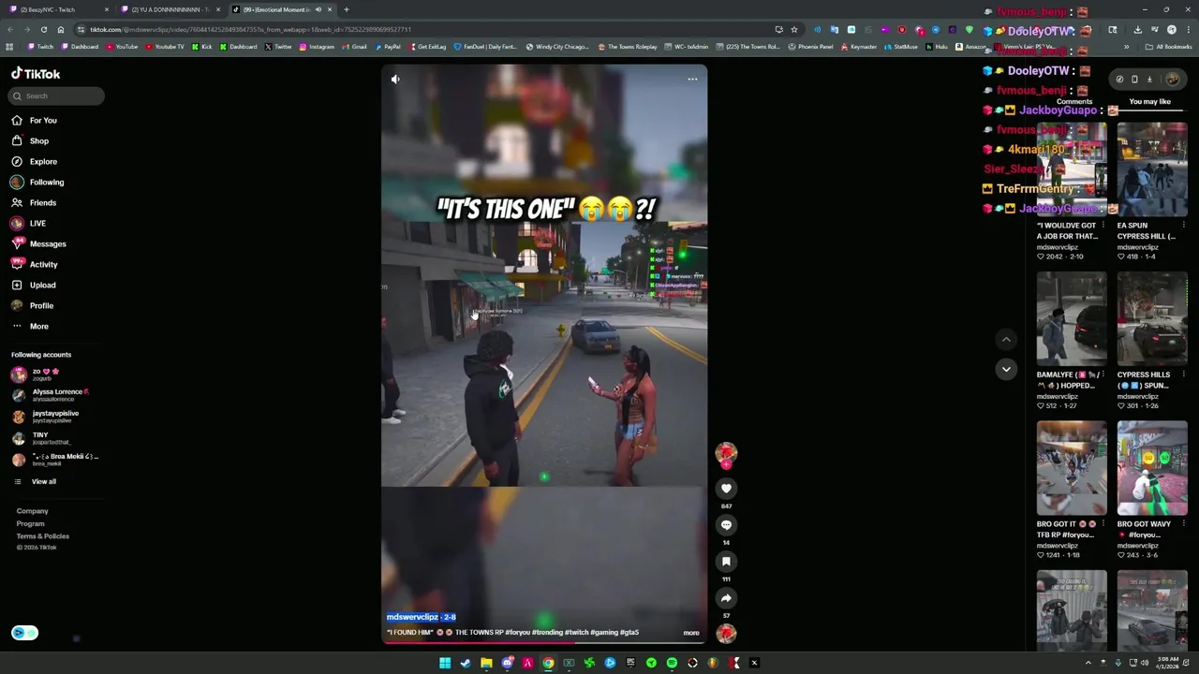Open the 'BAMALYFE' video thumbnail
This screenshot has height=674, width=1199.
(1072, 318)
